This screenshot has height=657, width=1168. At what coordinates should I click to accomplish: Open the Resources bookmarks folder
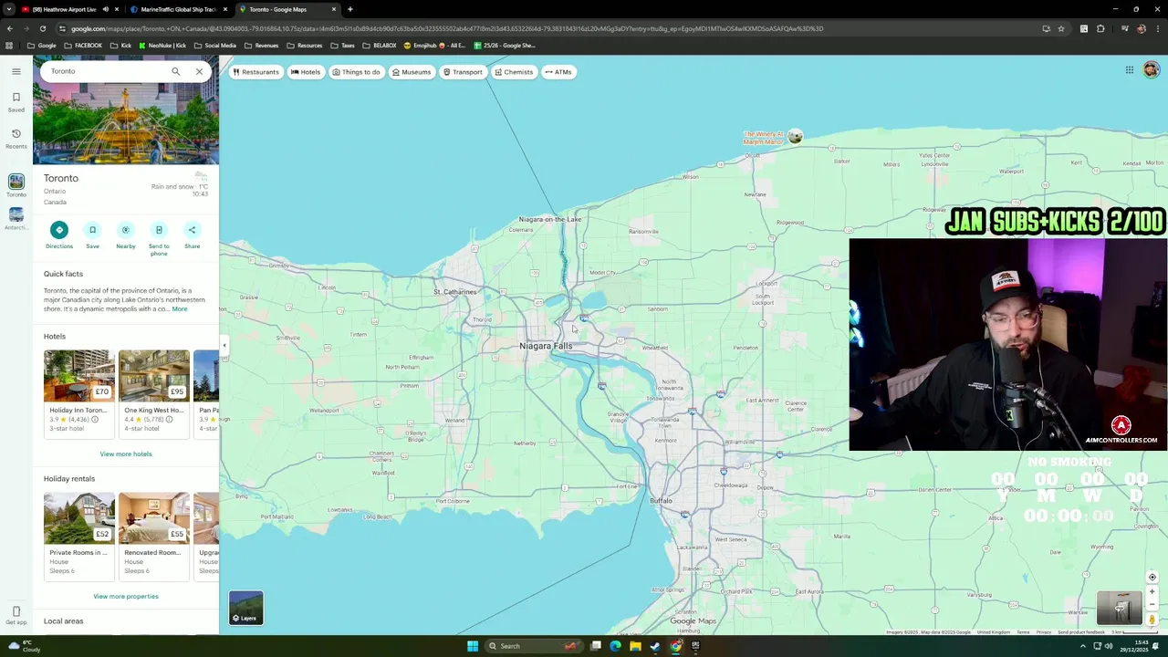pos(304,46)
